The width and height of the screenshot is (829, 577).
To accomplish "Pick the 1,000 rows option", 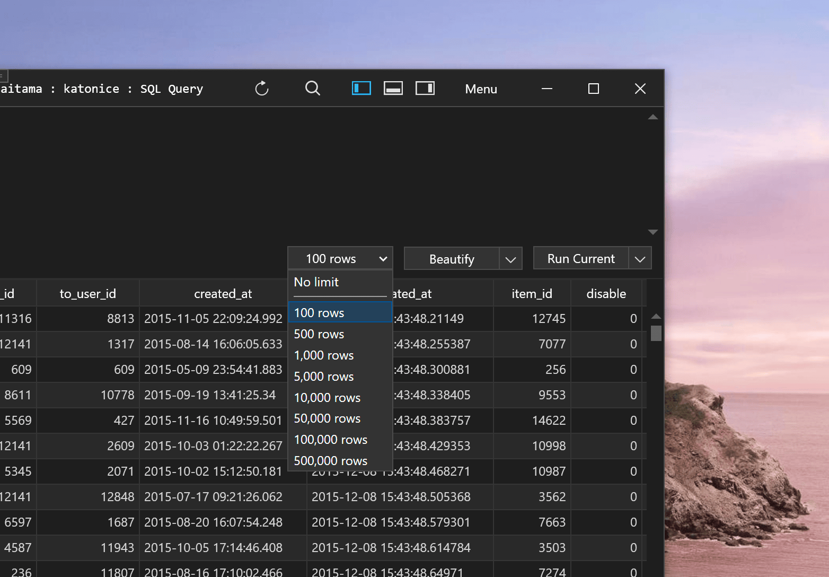I will tap(340, 355).
